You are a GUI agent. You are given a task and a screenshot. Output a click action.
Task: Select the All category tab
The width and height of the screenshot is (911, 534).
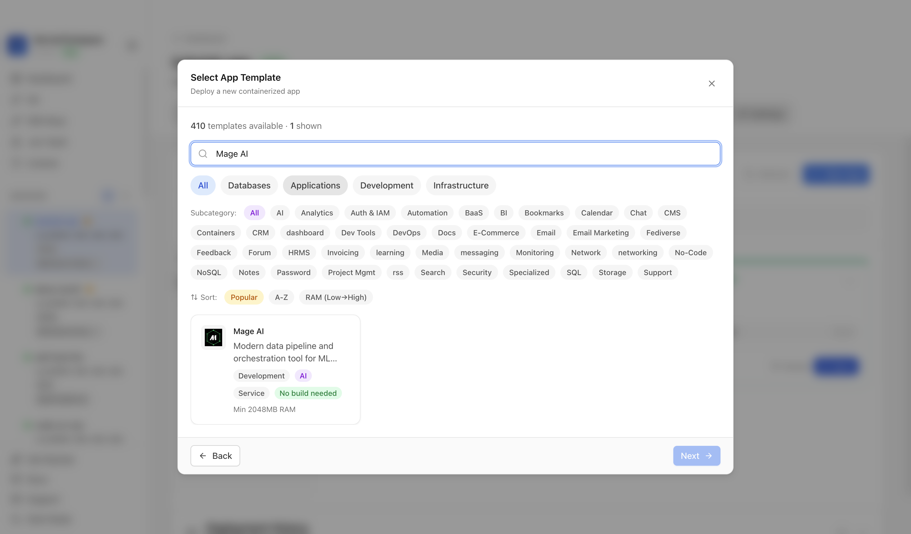click(x=203, y=185)
